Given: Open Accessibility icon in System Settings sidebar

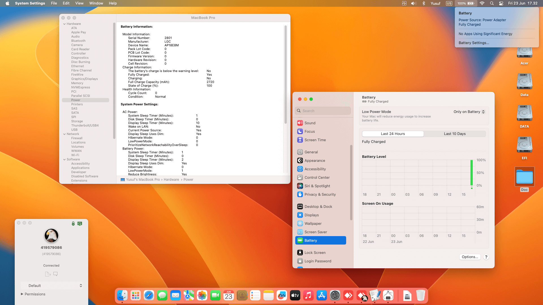Looking at the screenshot, I should 300,169.
